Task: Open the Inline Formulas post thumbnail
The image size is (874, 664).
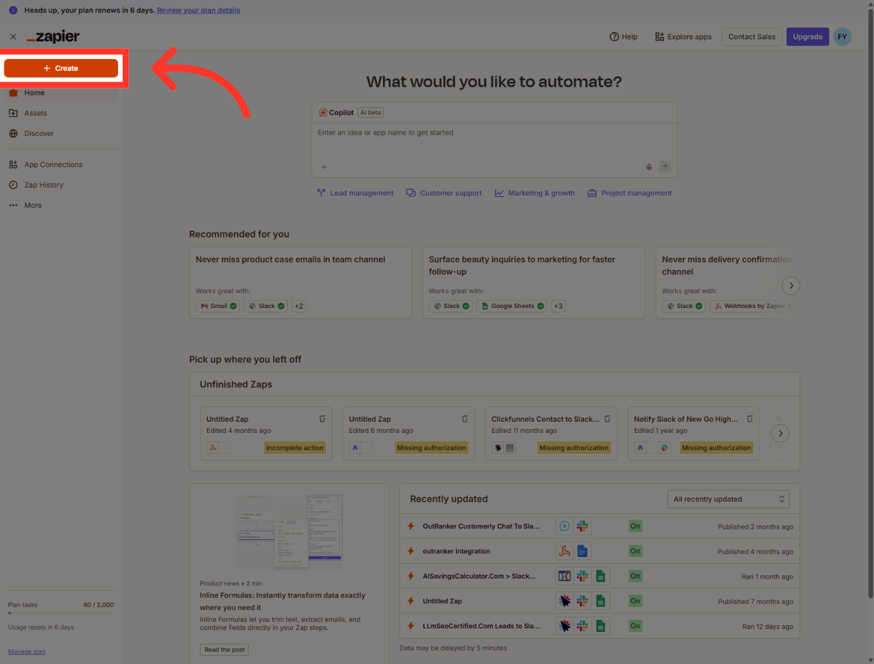Action: coord(289,531)
